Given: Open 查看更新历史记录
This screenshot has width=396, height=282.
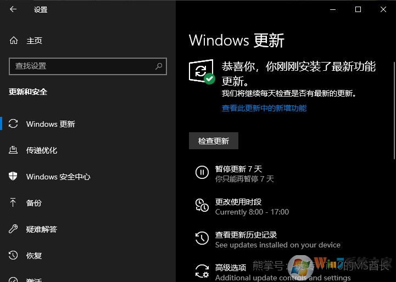Looking at the screenshot, I should pyautogui.click(x=246, y=235).
